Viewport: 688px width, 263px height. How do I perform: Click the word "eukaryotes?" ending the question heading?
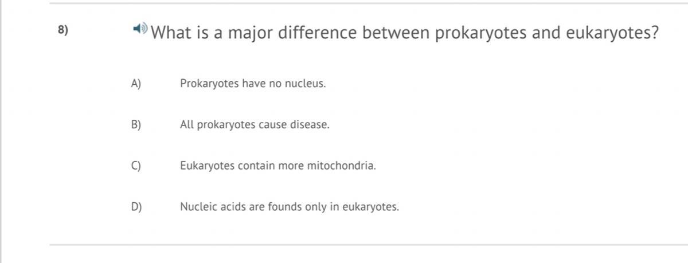coord(612,33)
